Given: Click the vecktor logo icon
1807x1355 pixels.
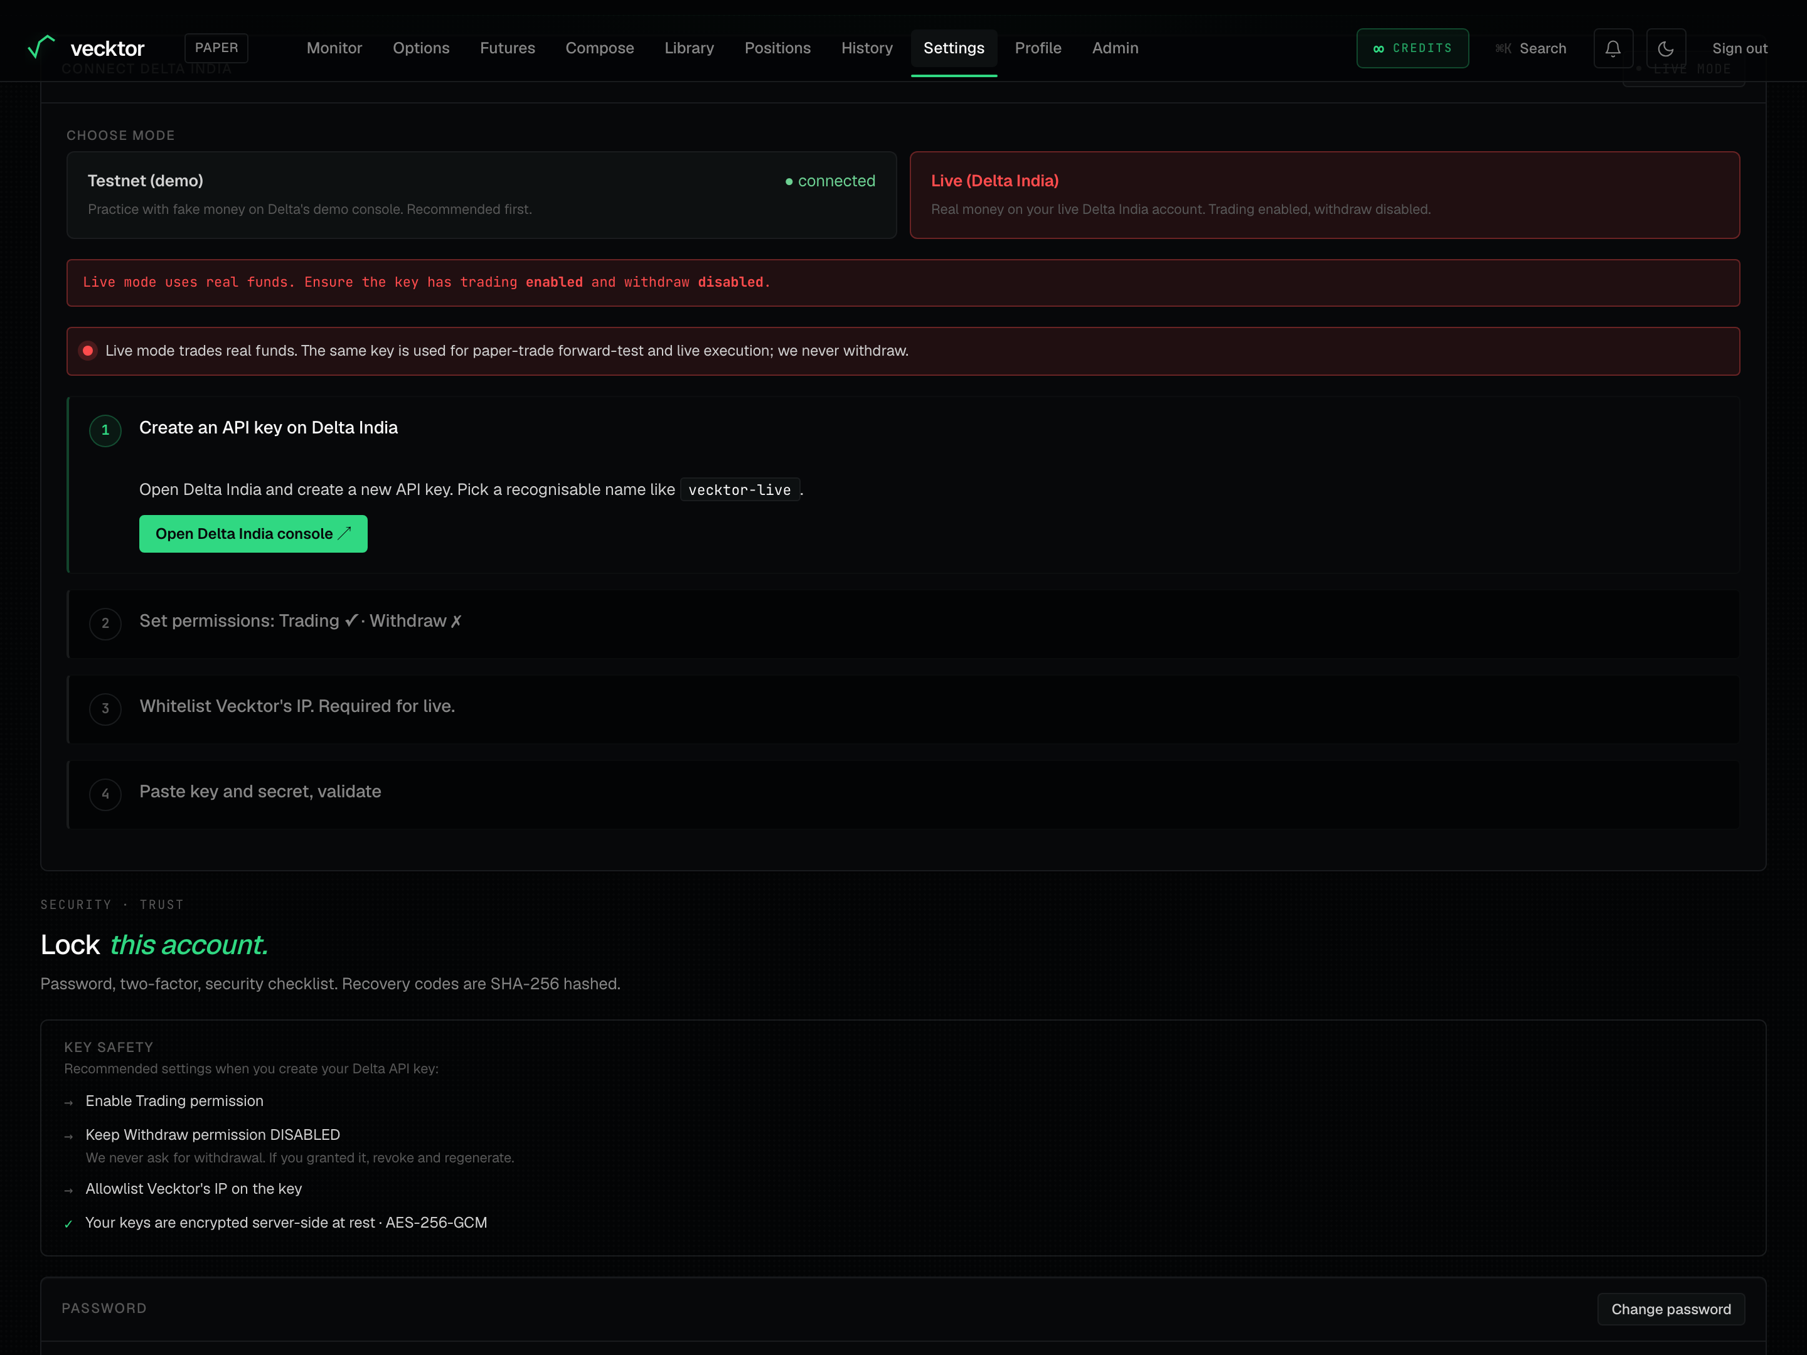Looking at the screenshot, I should point(41,48).
